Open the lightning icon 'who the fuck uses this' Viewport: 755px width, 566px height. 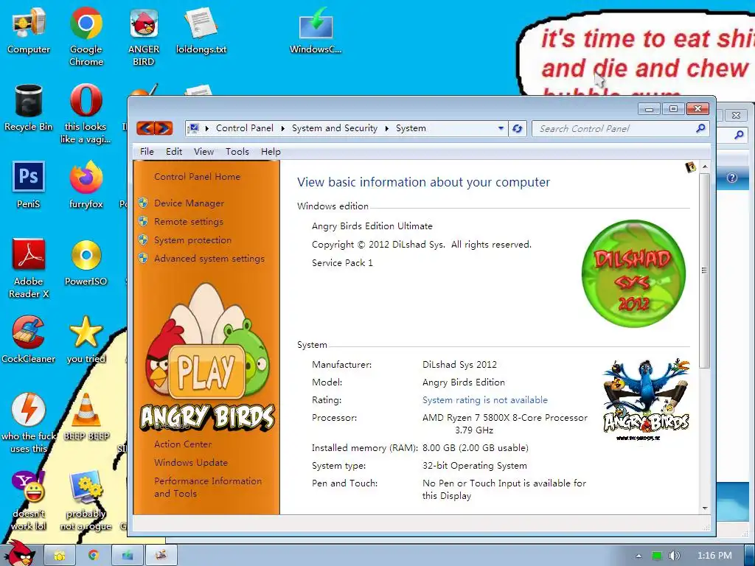point(29,423)
